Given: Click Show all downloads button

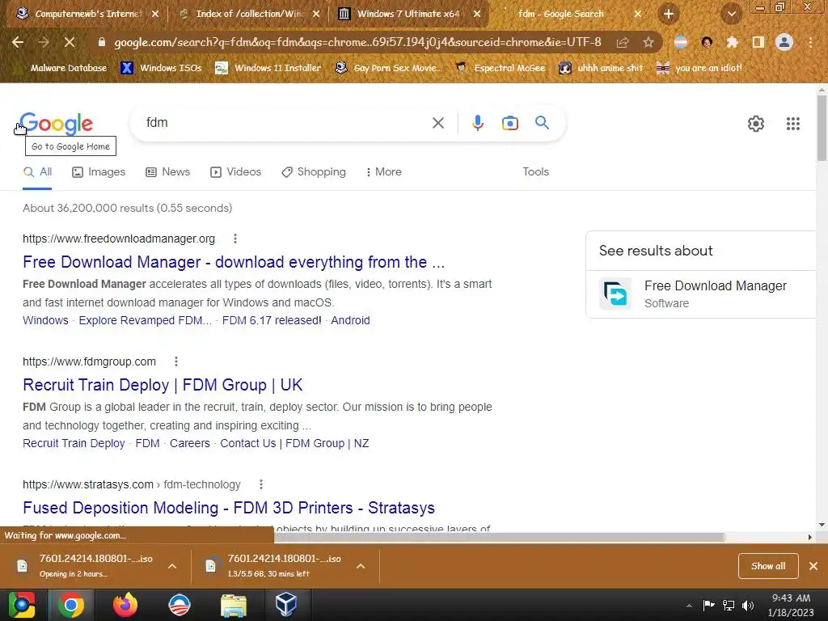Looking at the screenshot, I should point(768,566).
